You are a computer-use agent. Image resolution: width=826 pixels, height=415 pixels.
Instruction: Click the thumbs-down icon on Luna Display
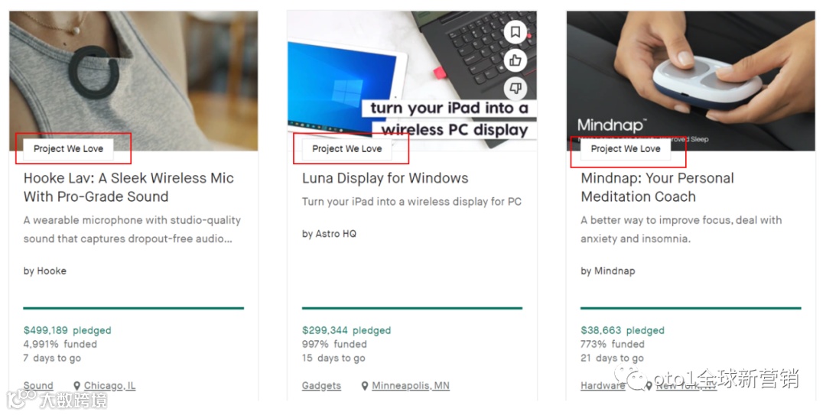(515, 88)
